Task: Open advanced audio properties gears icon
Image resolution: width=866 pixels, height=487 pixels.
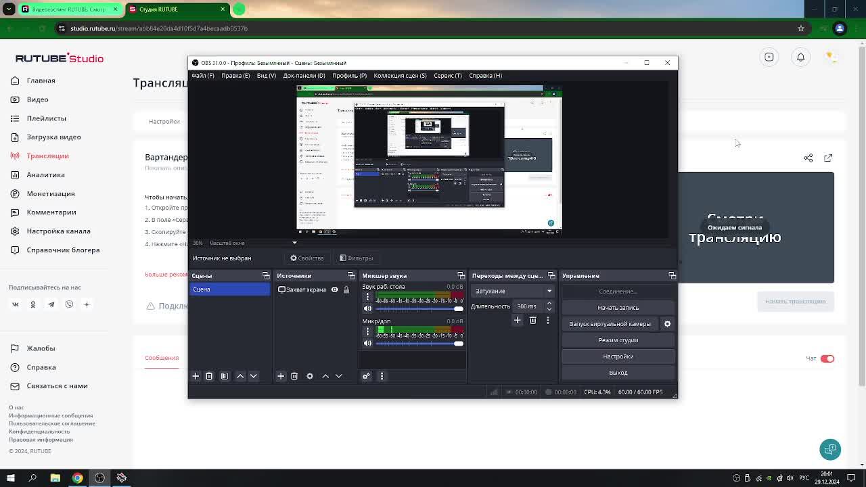Action: point(366,376)
